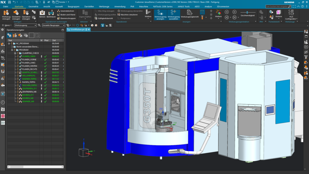309x174 pixels.
Task: Toggle path checkmark for BOHREN_D11
Action: pos(46,95)
